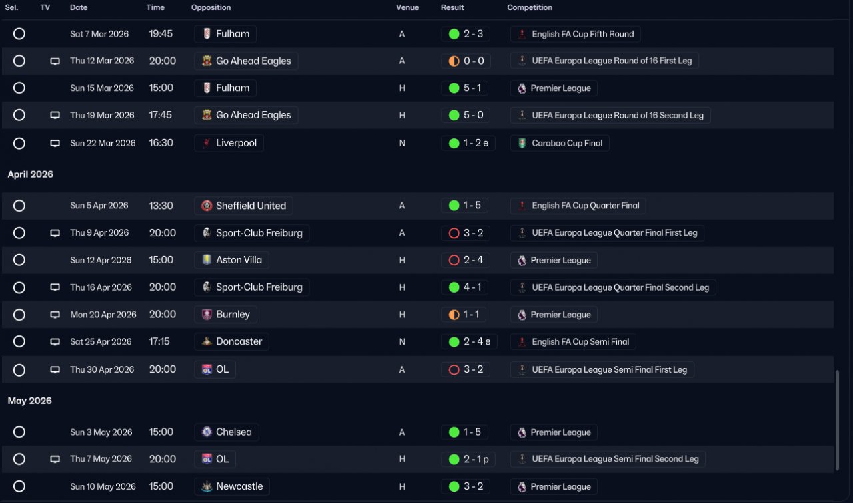The width and height of the screenshot is (853, 503).
Task: Sort by Result column header
Action: pyautogui.click(x=452, y=7)
